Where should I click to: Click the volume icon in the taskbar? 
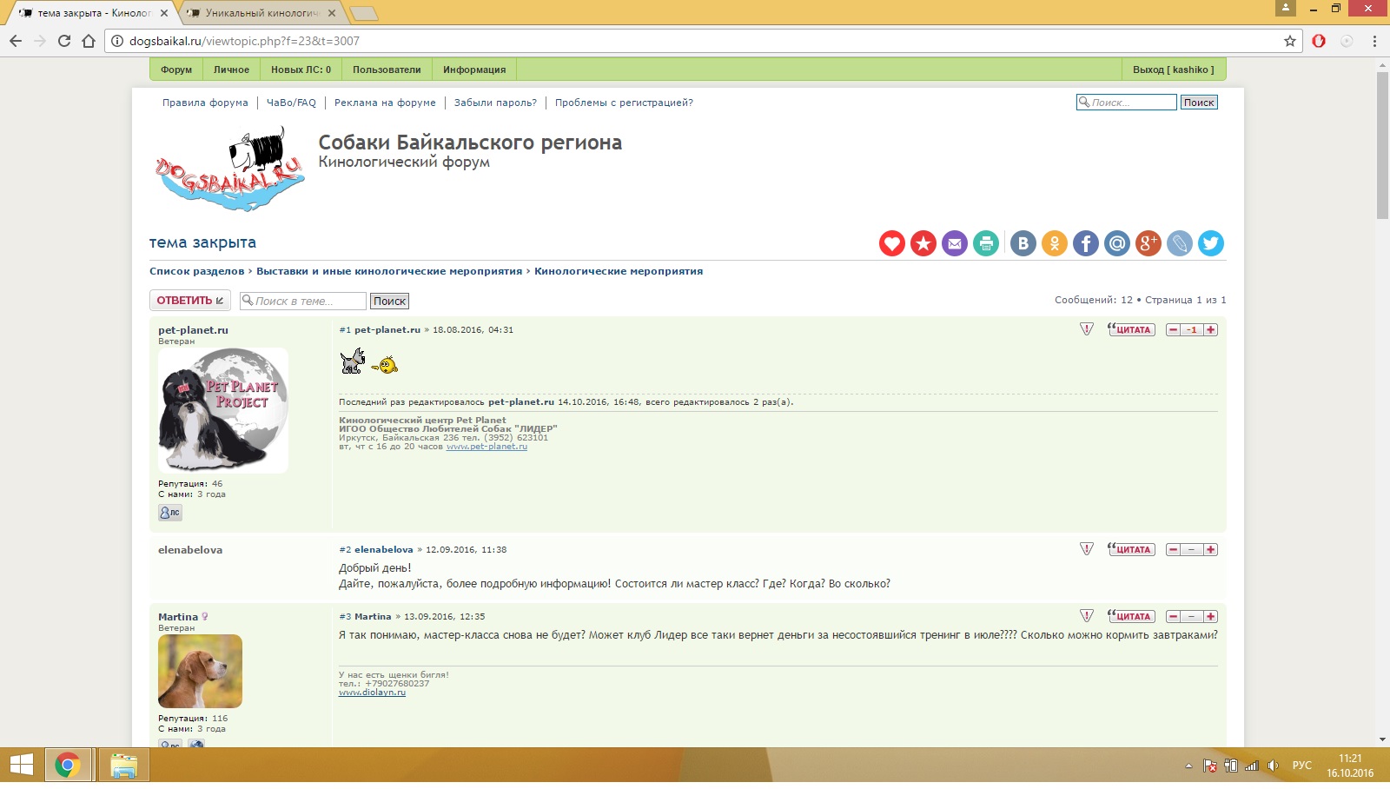(x=1273, y=766)
